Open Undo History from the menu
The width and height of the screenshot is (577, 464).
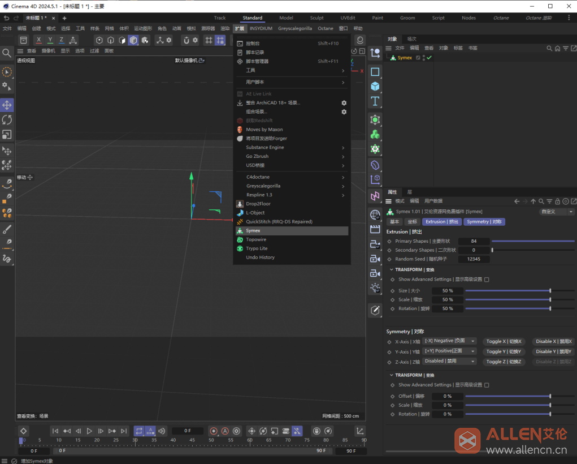(292, 257)
